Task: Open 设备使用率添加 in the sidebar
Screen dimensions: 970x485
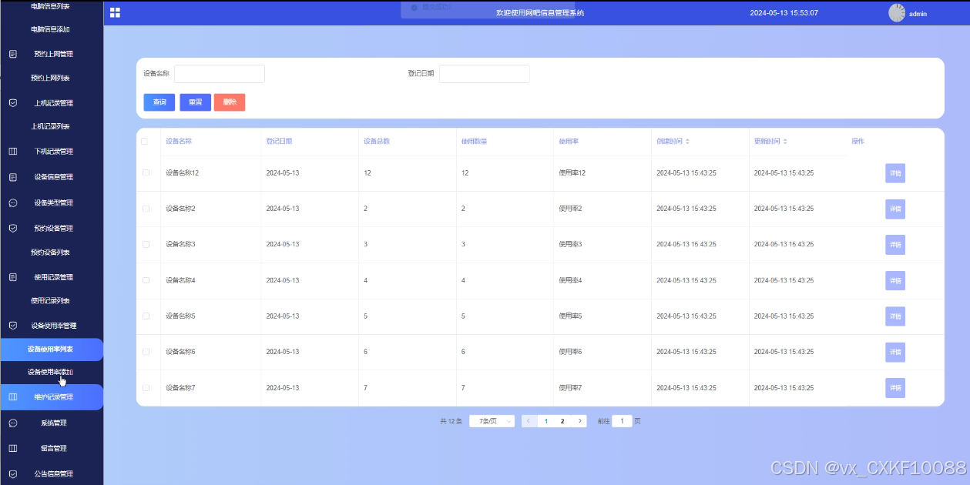Action: pos(50,372)
